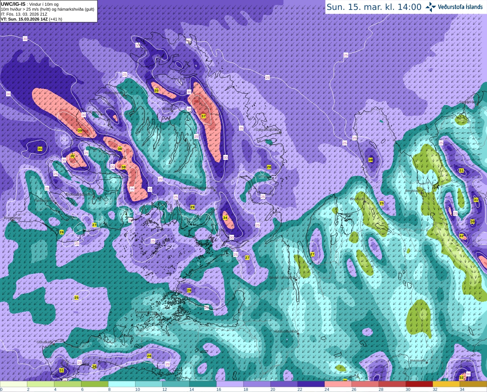Click the 30–32 m/s dark red legend swatch

419,384
